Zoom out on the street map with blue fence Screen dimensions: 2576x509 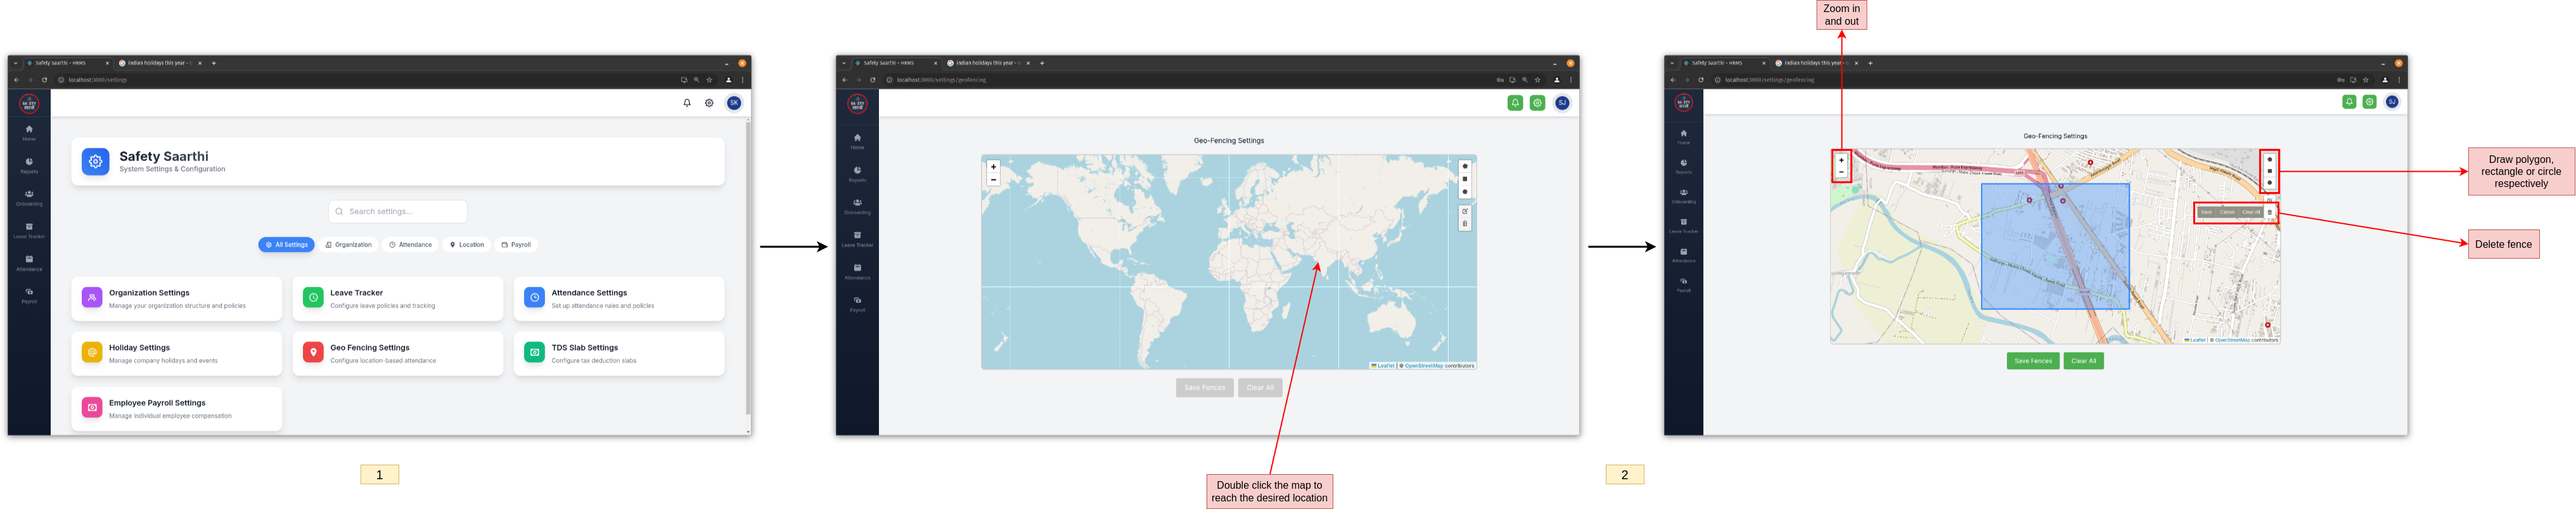coord(1841,172)
